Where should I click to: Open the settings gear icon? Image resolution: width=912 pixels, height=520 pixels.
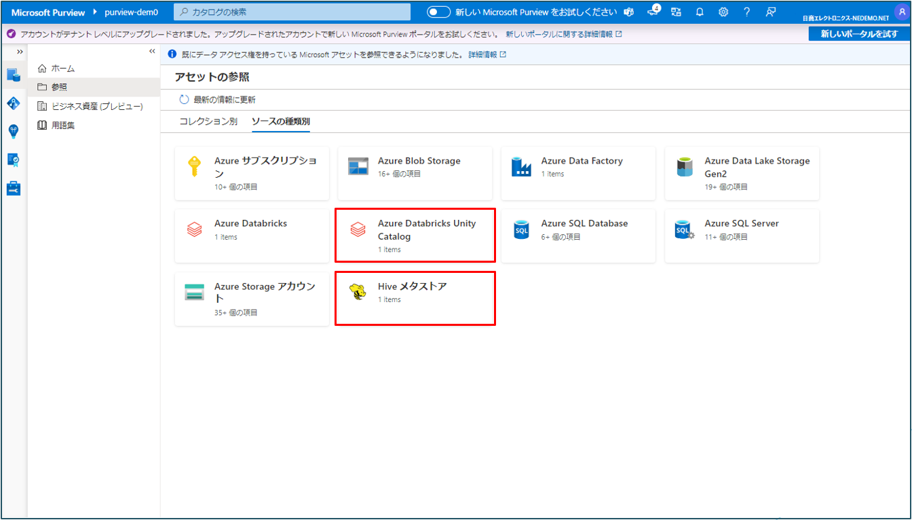pos(723,12)
